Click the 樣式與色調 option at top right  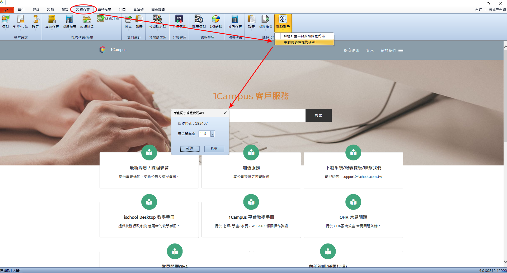pyautogui.click(x=497, y=10)
